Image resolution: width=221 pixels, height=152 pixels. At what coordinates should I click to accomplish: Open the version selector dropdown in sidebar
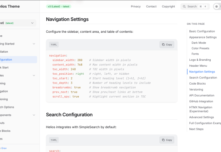[18, 23]
